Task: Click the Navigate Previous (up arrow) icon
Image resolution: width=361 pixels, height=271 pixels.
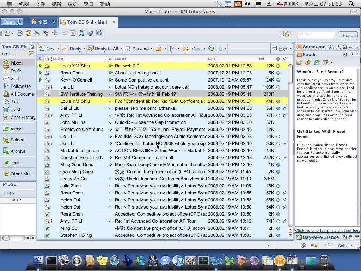Action: pyautogui.click(x=46, y=33)
